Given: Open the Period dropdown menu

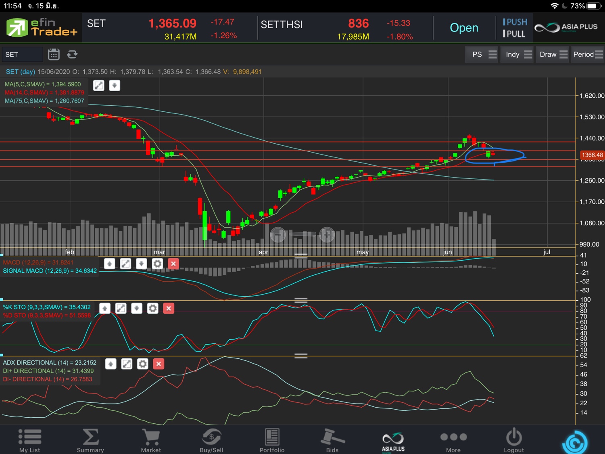Looking at the screenshot, I should coord(588,54).
